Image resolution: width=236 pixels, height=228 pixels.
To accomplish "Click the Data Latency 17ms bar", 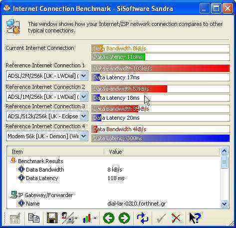I will (161, 77).
